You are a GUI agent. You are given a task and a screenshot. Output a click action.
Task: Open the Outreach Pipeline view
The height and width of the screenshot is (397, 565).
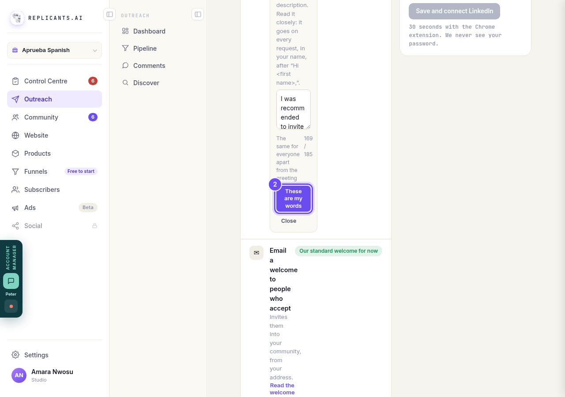[x=158, y=49]
